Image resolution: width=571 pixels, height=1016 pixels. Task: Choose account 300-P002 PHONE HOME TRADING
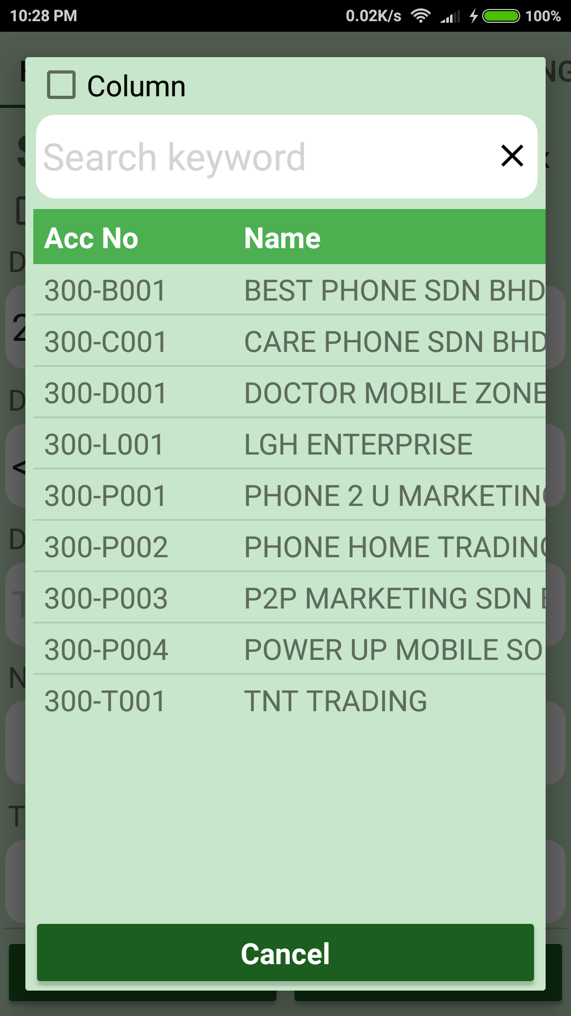point(289,547)
